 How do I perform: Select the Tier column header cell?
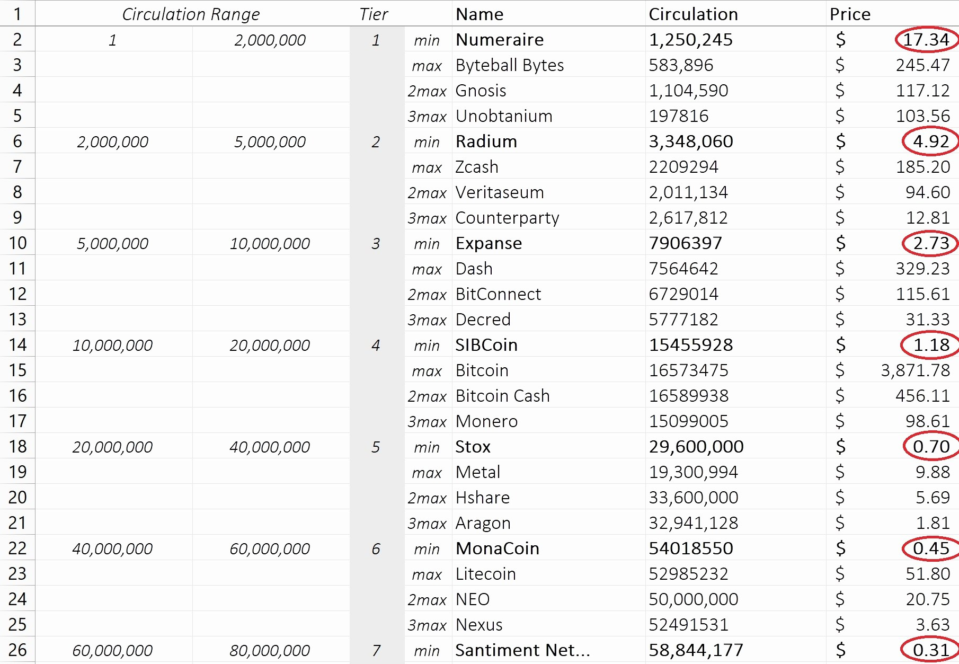pos(374,14)
